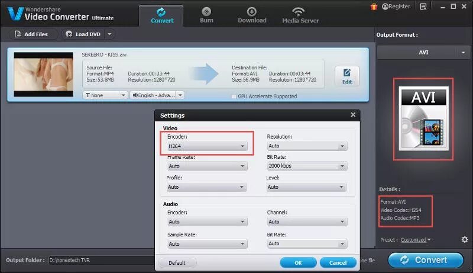Open the Download tab

pos(252,16)
